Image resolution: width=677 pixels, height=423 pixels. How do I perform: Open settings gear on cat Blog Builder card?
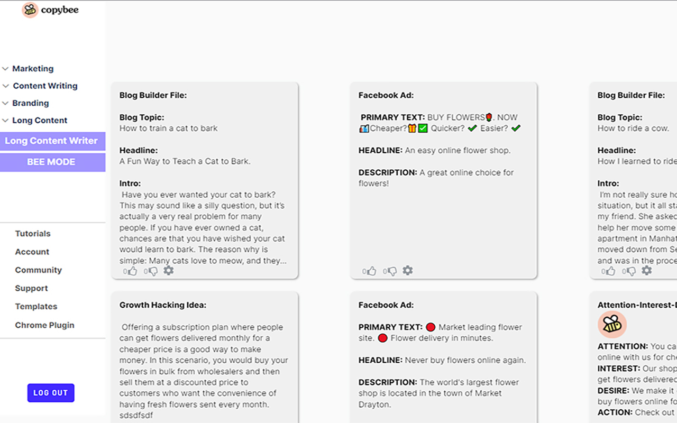tap(168, 271)
